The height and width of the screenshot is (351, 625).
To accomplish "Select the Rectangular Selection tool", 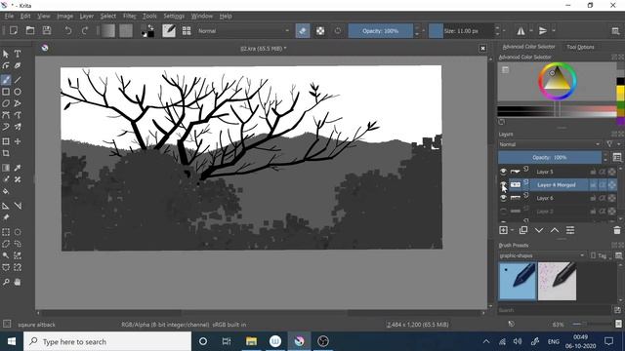I will point(6,232).
